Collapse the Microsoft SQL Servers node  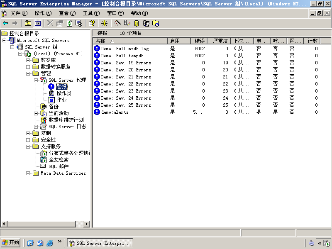(x=5, y=40)
